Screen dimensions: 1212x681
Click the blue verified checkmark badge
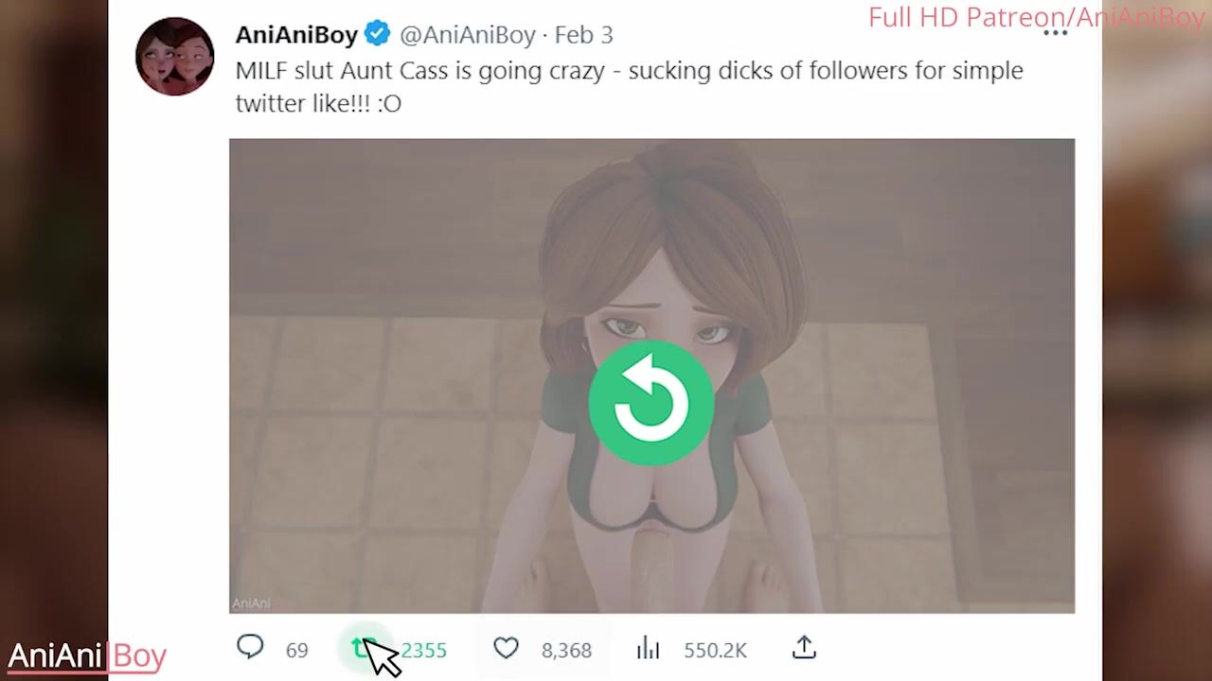(377, 34)
